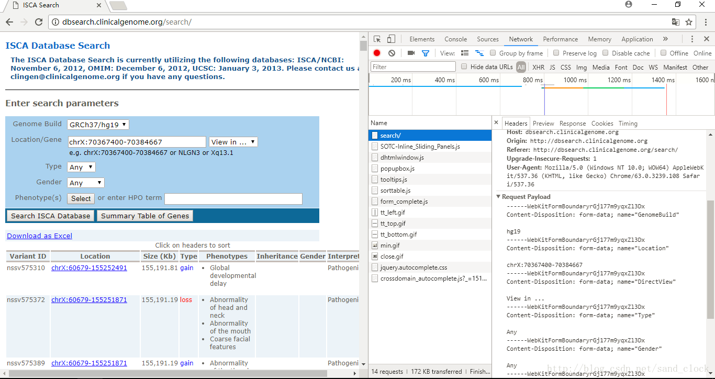Open the Sources tab
Image resolution: width=715 pixels, height=379 pixels.
click(x=488, y=39)
